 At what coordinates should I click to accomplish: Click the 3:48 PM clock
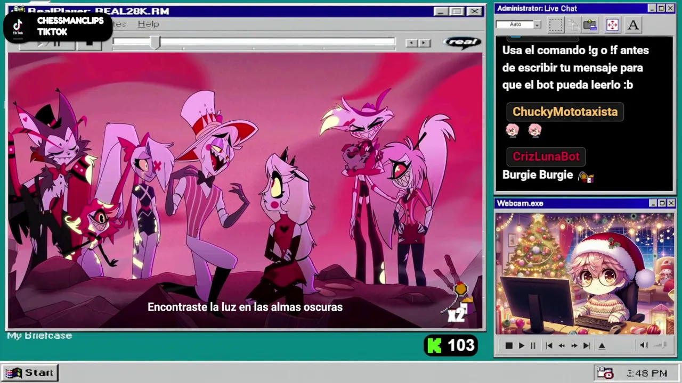tap(647, 373)
